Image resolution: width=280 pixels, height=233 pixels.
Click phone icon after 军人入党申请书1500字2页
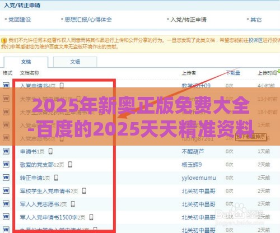click(91, 217)
